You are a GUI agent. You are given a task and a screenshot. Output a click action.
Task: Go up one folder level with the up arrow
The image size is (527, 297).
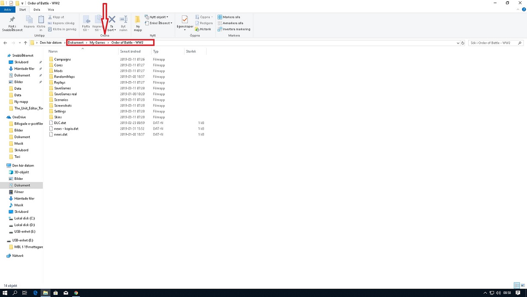tap(26, 43)
